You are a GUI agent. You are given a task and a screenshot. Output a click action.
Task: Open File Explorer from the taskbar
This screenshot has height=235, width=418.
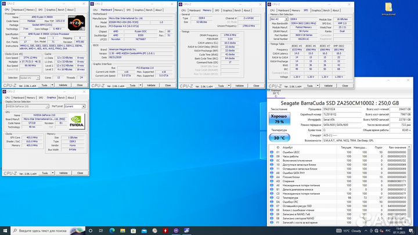click(x=122, y=231)
